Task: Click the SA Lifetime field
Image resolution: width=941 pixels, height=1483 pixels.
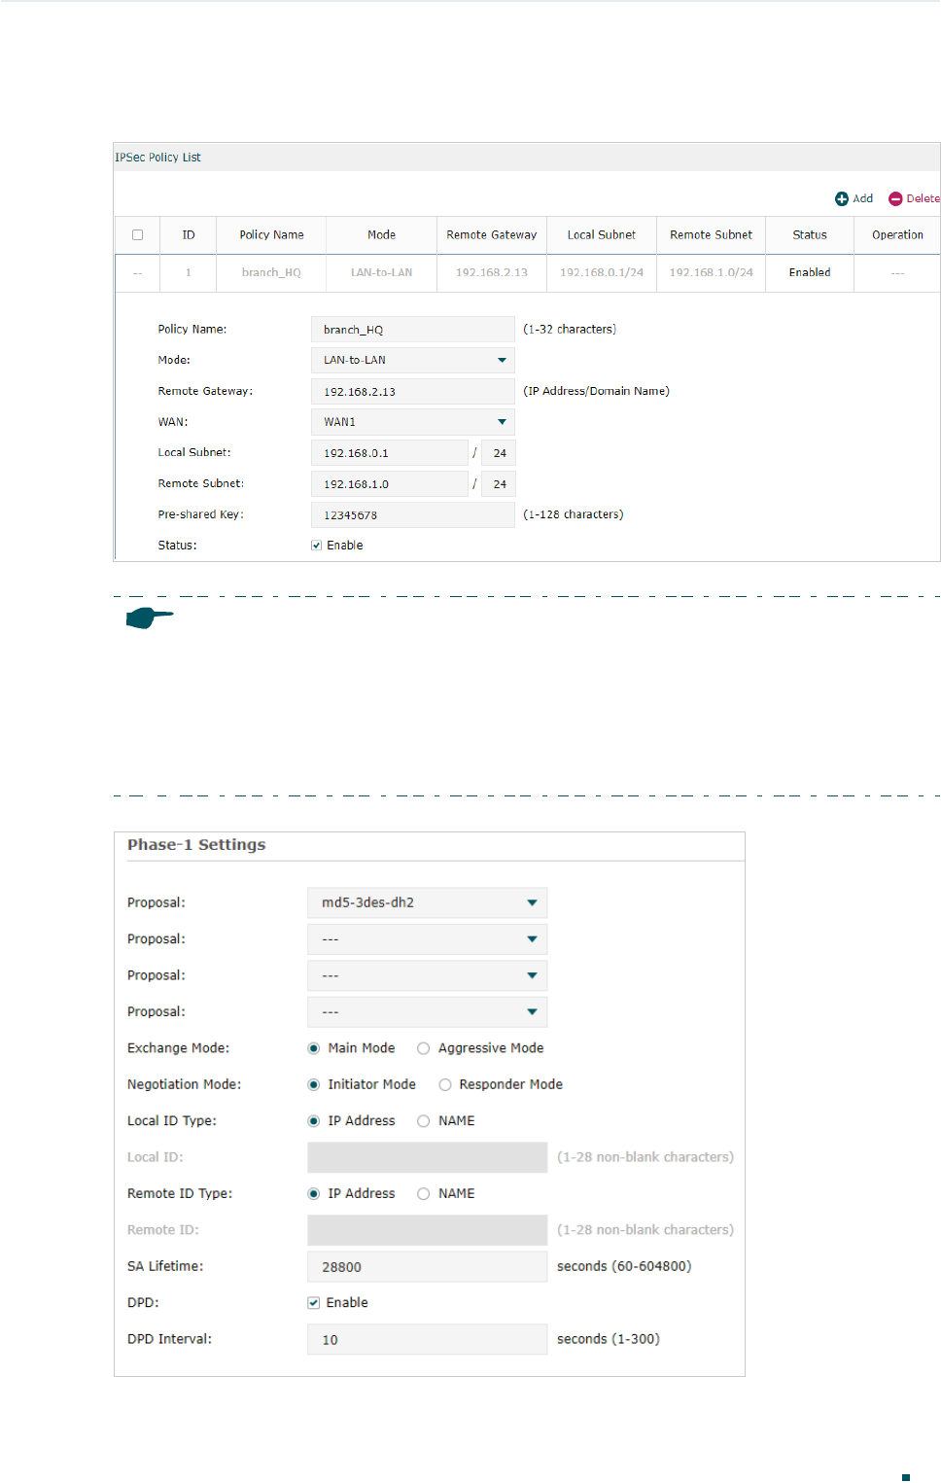Action: click(427, 1266)
